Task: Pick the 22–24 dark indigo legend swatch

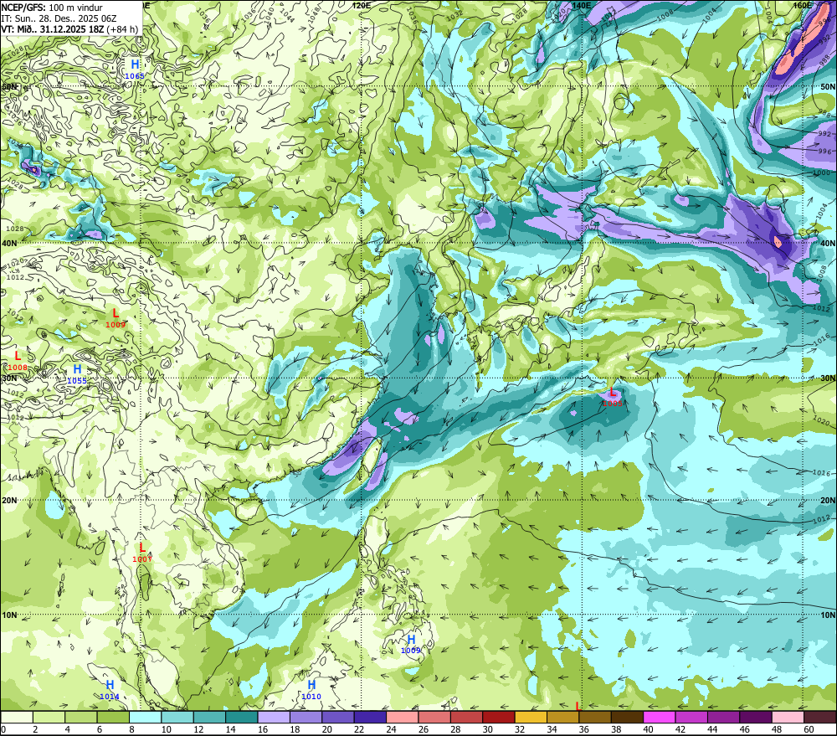Action: (370, 718)
